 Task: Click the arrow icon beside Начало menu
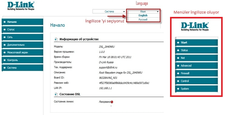(5, 22)
